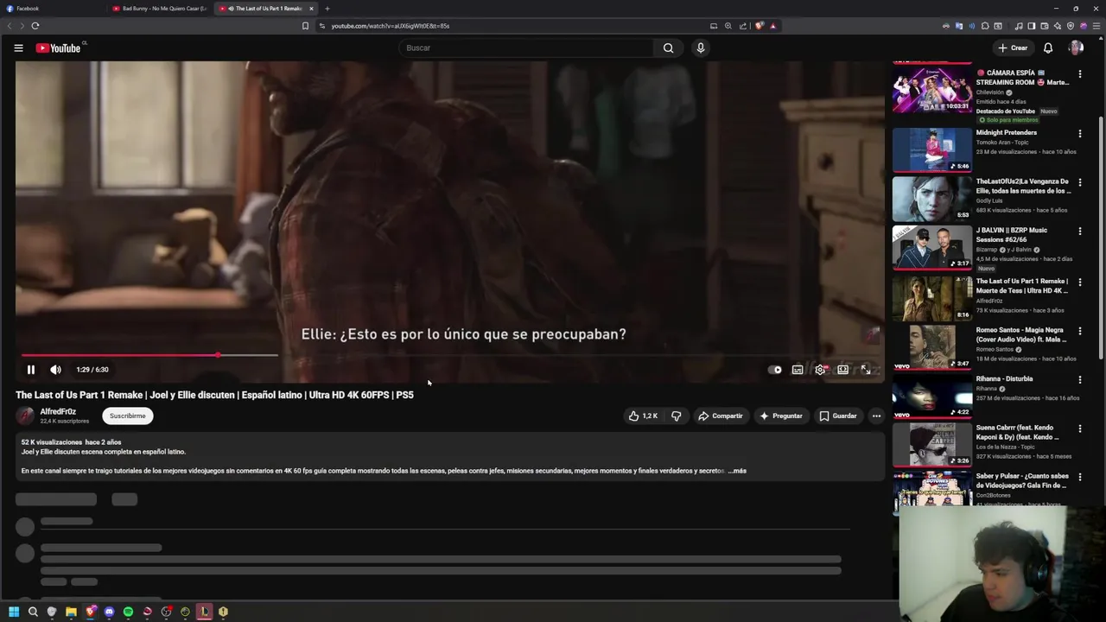Viewport: 1106px width, 622px height.
Task: Open the account avatar menu
Action: [x=1076, y=48]
